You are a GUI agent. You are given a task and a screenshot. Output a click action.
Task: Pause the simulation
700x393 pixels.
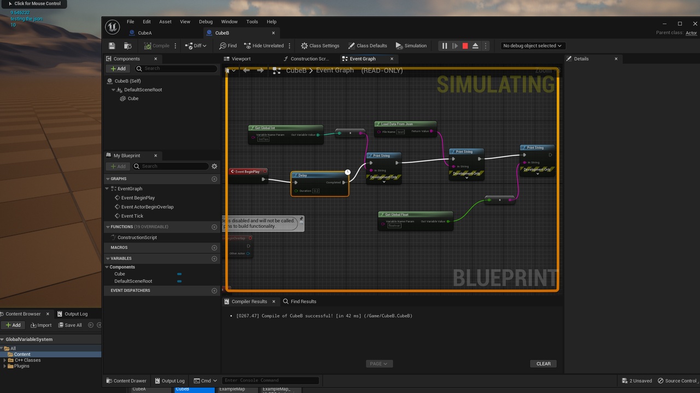(x=445, y=46)
